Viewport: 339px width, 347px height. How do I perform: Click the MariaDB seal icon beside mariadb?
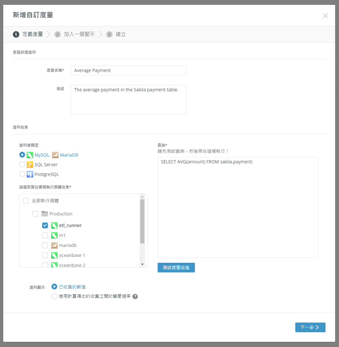pyautogui.click(x=54, y=245)
